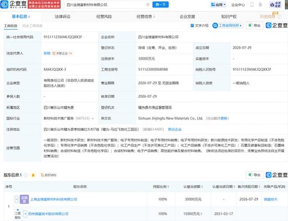The image size is (288, 221).
Task: Select the 历史工商信息 sub-tab
Action: [32, 26]
